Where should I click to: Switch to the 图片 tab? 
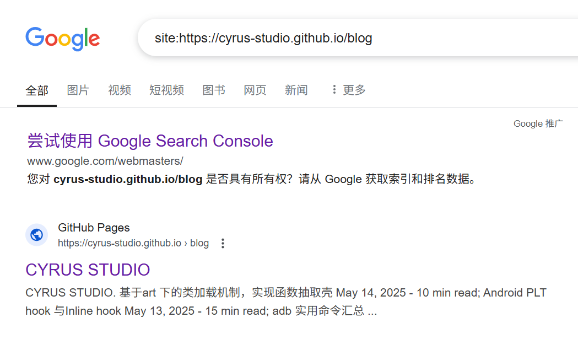(78, 90)
